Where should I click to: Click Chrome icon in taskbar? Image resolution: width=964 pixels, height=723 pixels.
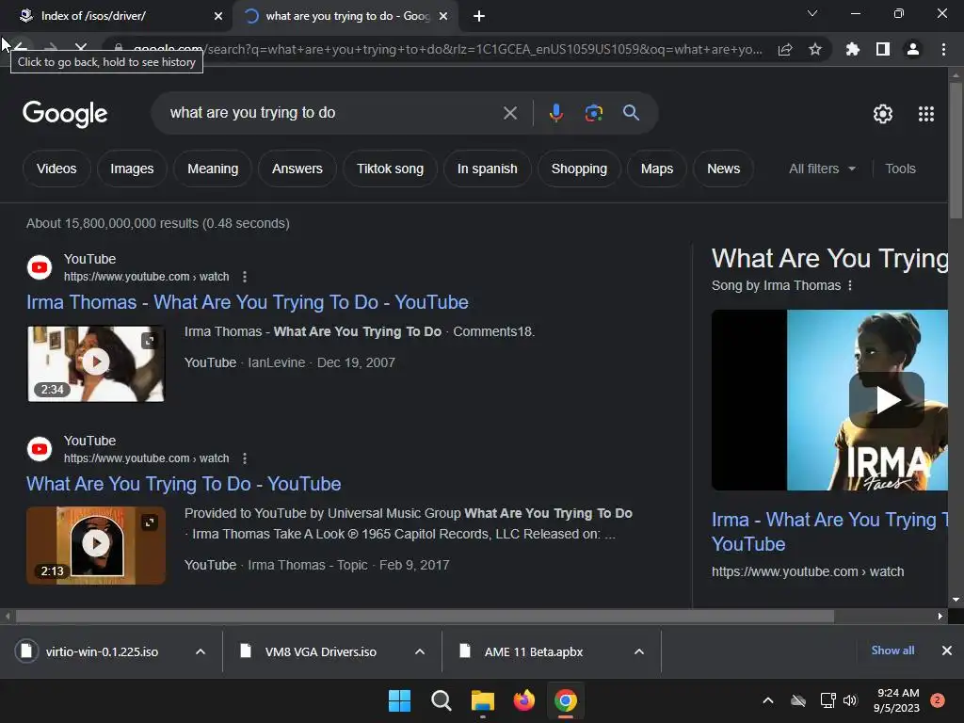(566, 700)
